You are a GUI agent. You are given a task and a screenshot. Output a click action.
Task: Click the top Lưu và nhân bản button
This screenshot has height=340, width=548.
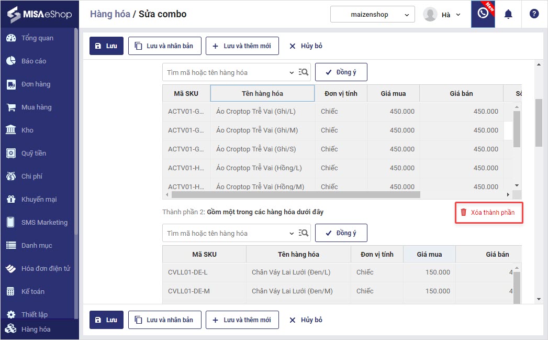click(164, 46)
